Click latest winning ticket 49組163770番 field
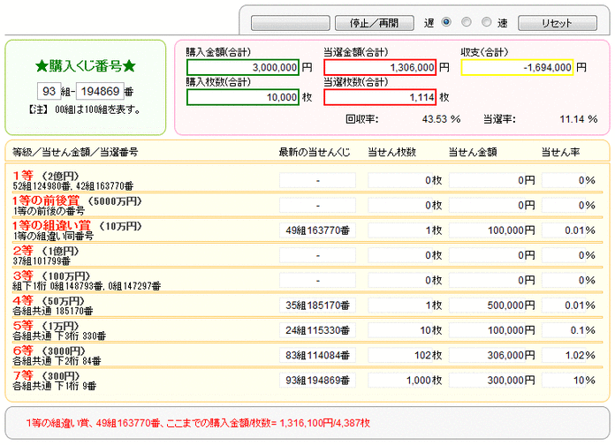This screenshot has width=615, height=445. coord(318,230)
